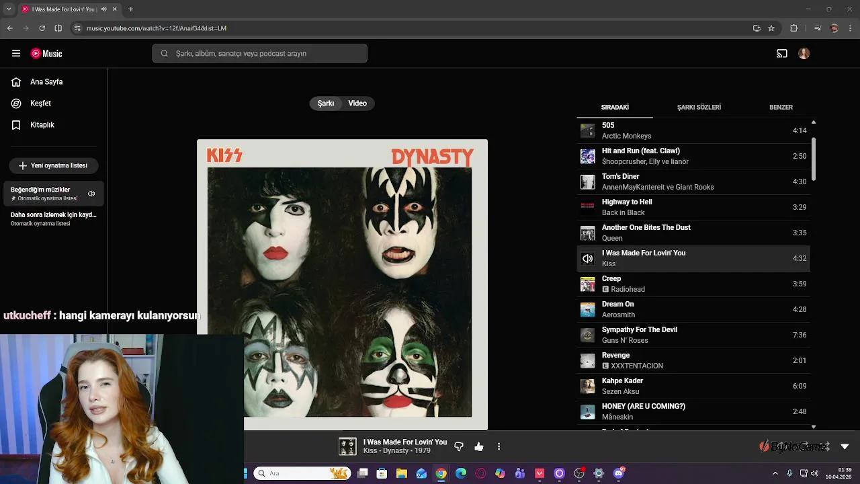Open the tab search dropdown

point(9,9)
